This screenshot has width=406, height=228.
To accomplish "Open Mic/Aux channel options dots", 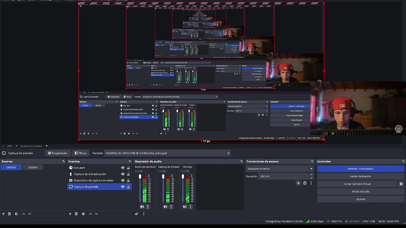I will pyautogui.click(x=191, y=206).
